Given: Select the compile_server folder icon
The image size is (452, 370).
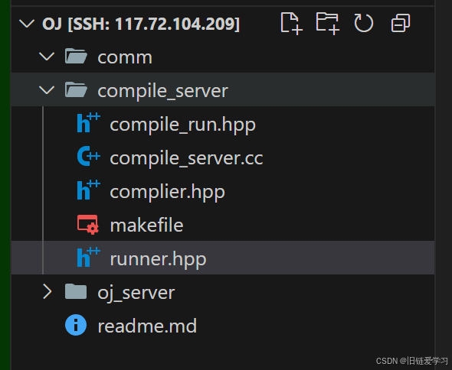Looking at the screenshot, I should pos(76,89).
